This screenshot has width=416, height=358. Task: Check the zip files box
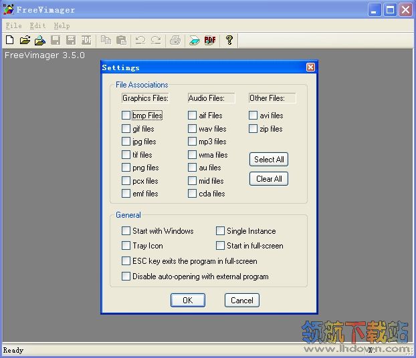coord(253,128)
